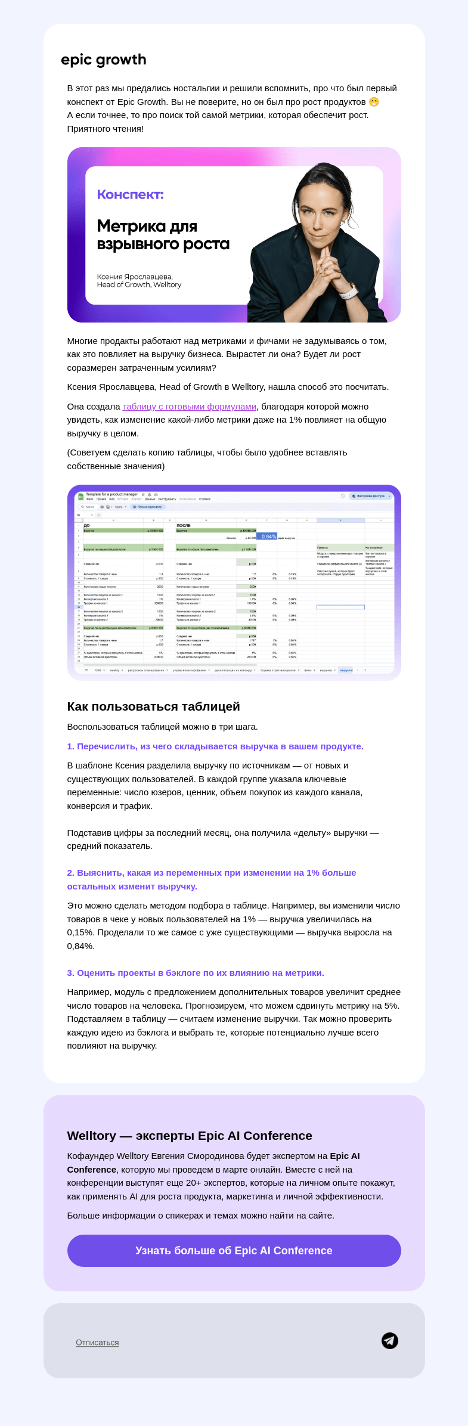Viewport: 468px width, 1426px height.
Task: Click the 'Конспект:' label on banner
Action: tap(130, 194)
